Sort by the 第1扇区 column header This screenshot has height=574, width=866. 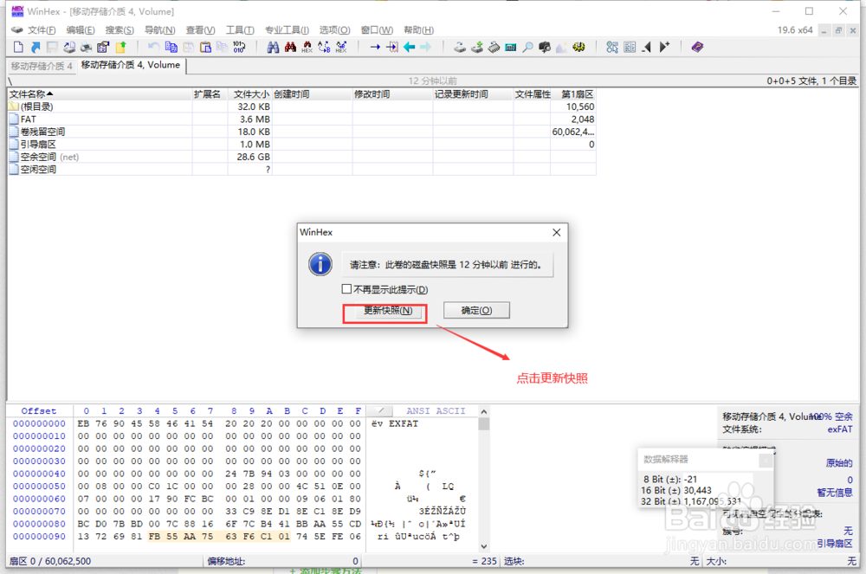point(573,94)
